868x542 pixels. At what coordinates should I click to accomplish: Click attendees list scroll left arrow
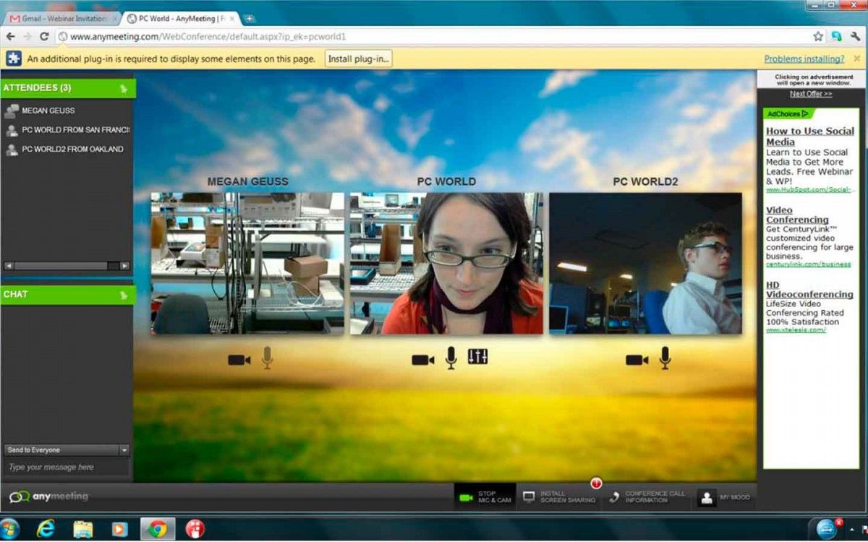tap(9, 266)
